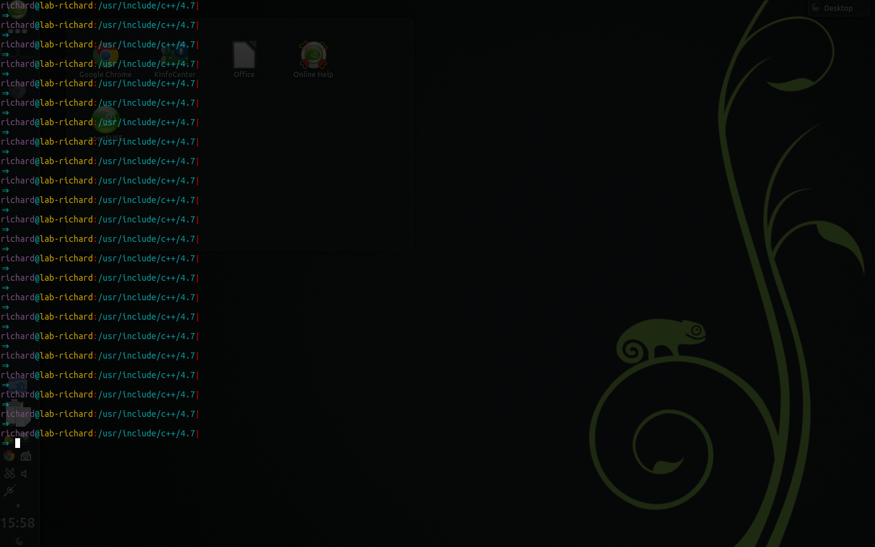Click the terminal's active prompt cursor

(18, 443)
